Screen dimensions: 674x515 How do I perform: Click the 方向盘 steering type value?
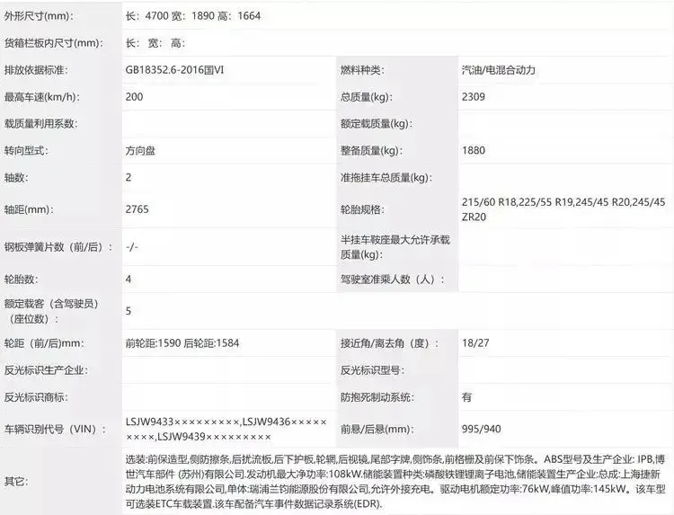(x=140, y=151)
